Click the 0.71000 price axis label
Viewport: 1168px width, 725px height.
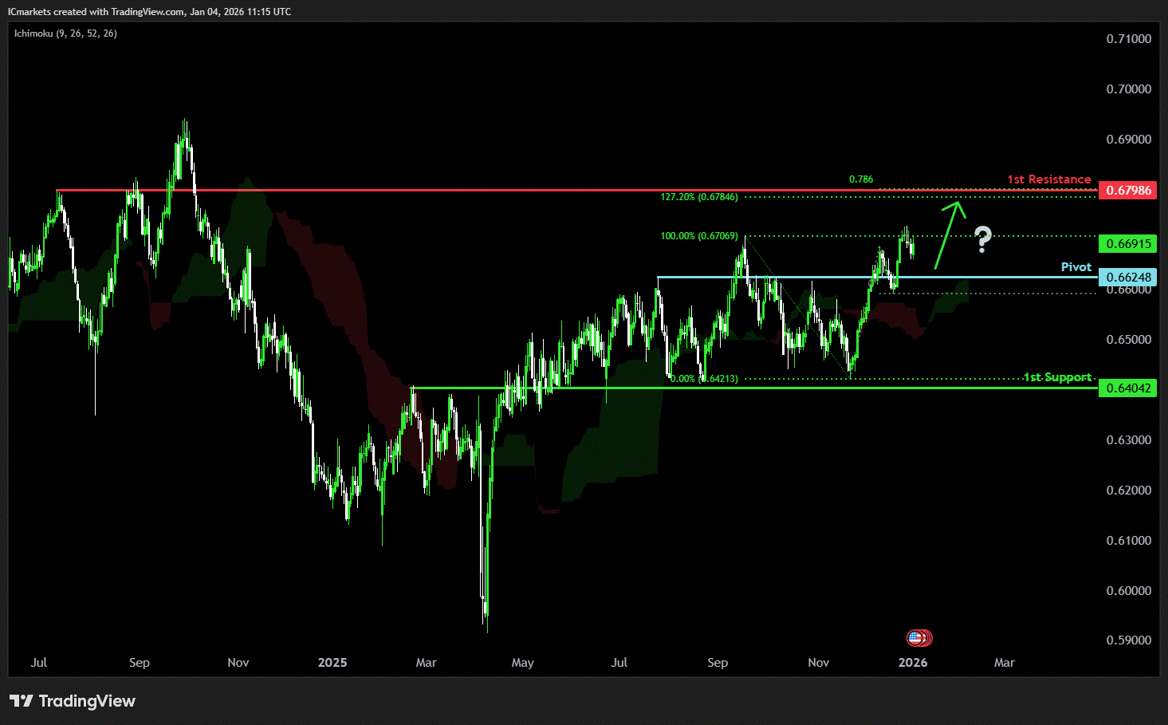point(1128,39)
